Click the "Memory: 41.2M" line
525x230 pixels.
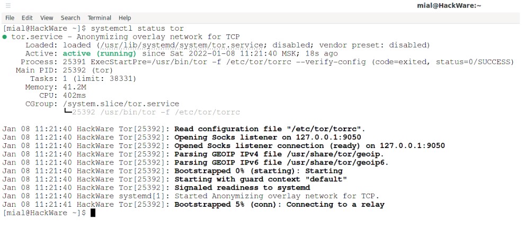56,87
